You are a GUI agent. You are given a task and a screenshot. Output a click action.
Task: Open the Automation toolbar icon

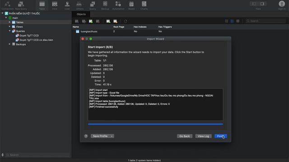coord(118,5)
